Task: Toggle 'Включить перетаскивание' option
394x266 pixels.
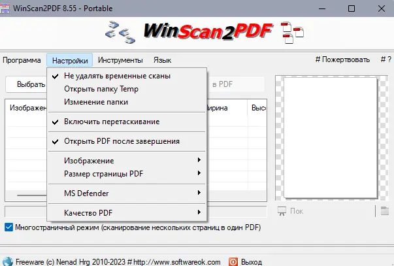Action: 127,122
